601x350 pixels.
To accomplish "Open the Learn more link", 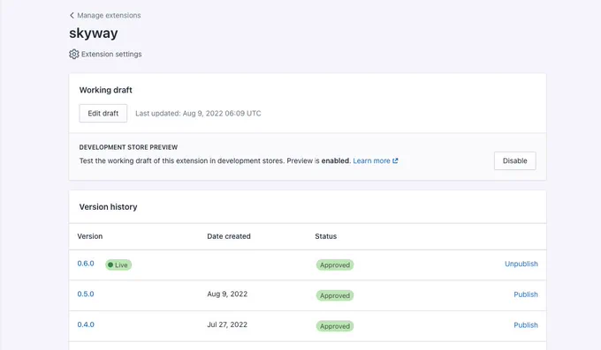I will 371,160.
